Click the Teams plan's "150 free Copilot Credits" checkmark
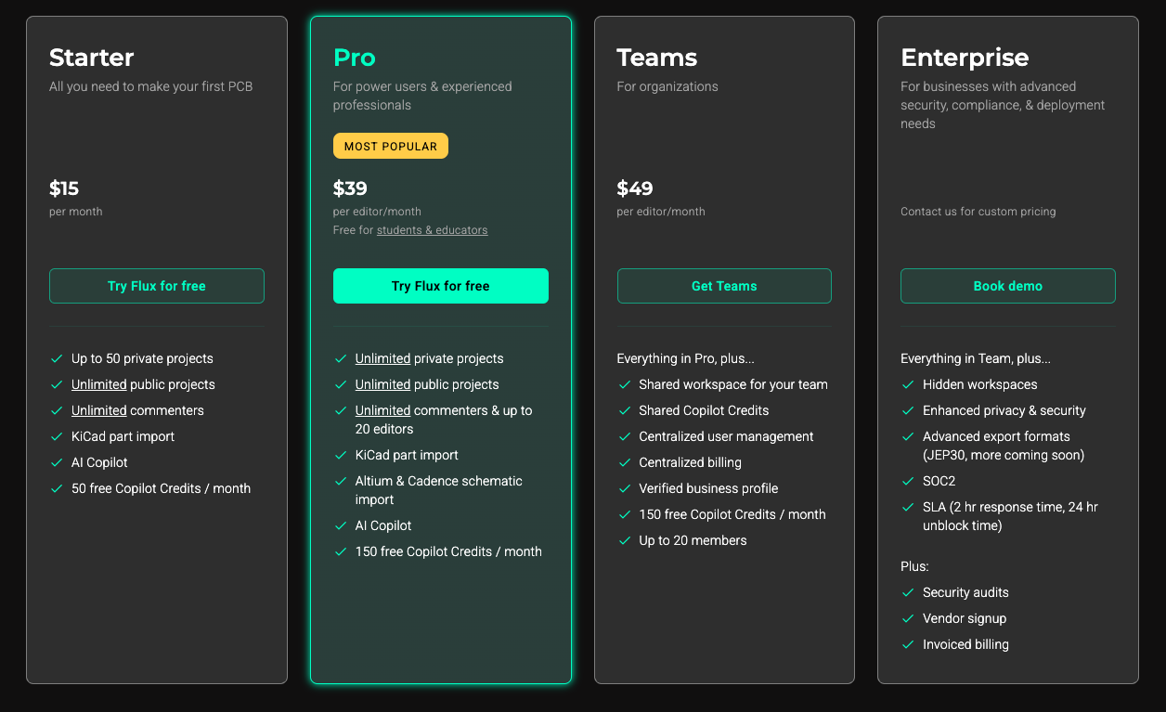This screenshot has height=712, width=1166. pyautogui.click(x=625, y=514)
